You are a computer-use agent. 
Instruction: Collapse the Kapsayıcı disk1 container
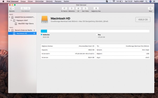point(11,20)
